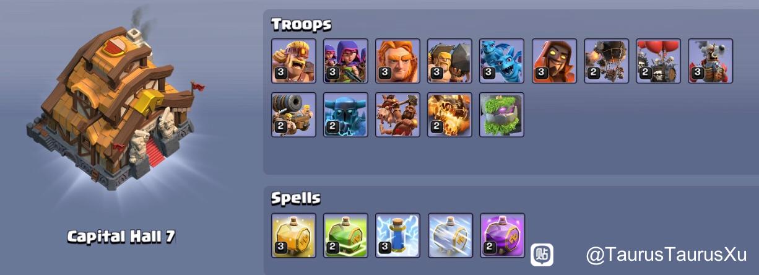
Task: Tap the Skeleton Barrels red balloon icon
Action: click(x=658, y=61)
